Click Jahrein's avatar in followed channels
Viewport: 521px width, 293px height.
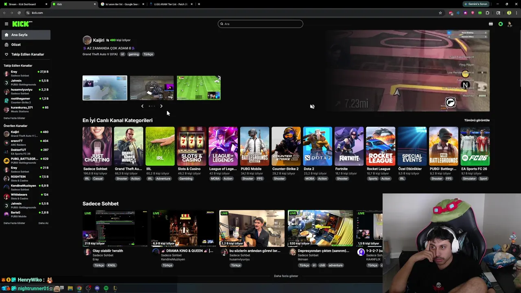pos(6,83)
